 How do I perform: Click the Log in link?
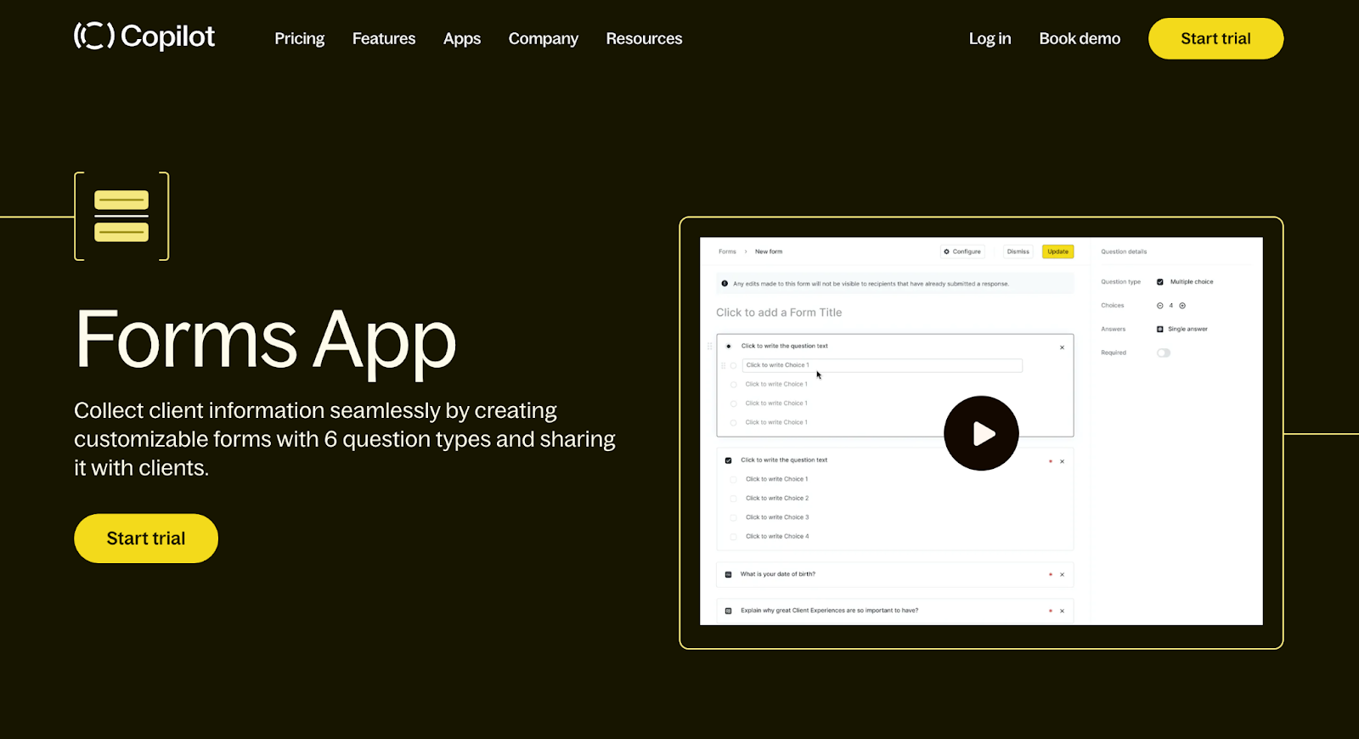point(990,39)
